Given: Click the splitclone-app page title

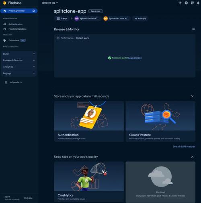Looking at the screenshot, I should (70, 11).
